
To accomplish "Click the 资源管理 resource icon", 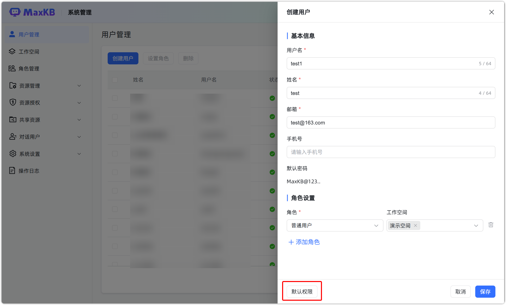I will click(x=12, y=85).
